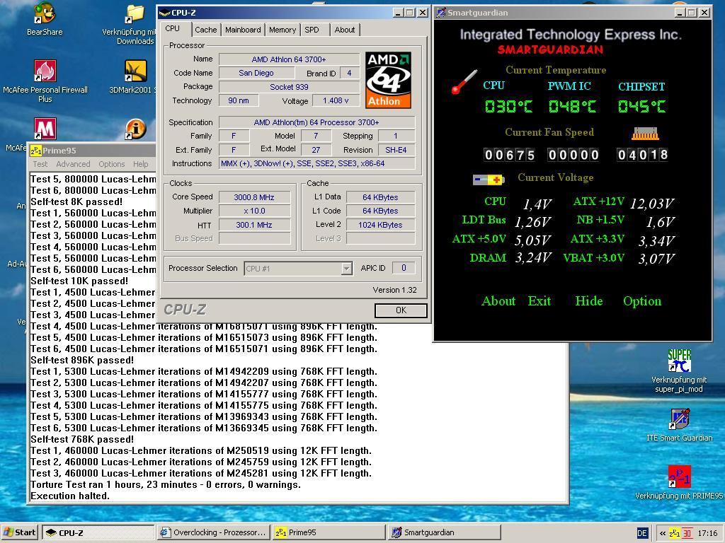The height and width of the screenshot is (543, 725).
Task: Open the About tab in CPU-Z
Action: (x=345, y=30)
